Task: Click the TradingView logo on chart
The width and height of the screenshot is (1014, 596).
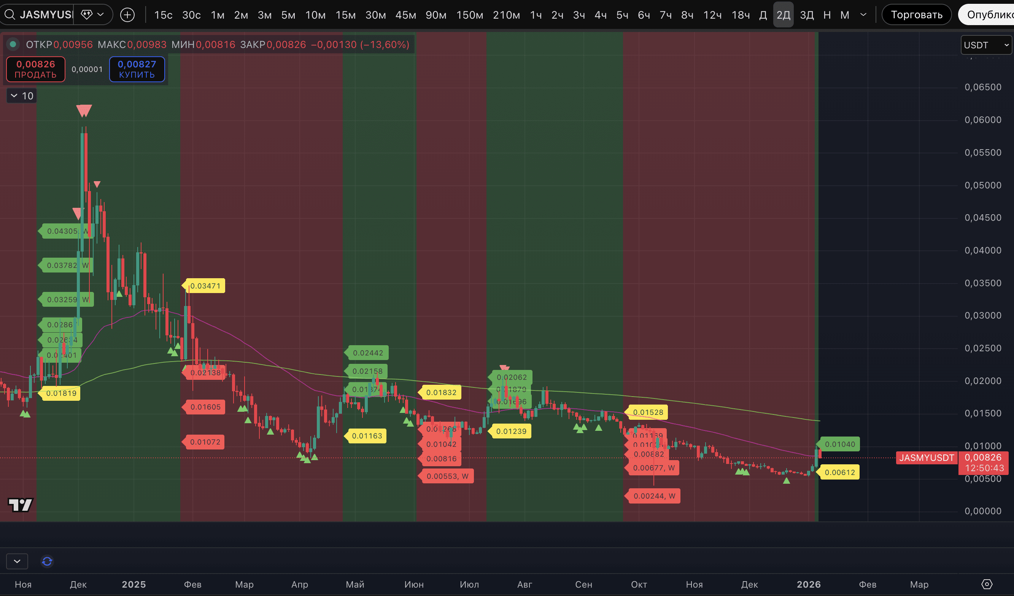Action: click(x=21, y=505)
